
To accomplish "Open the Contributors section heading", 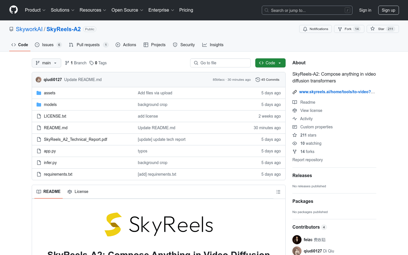I will point(309,227).
